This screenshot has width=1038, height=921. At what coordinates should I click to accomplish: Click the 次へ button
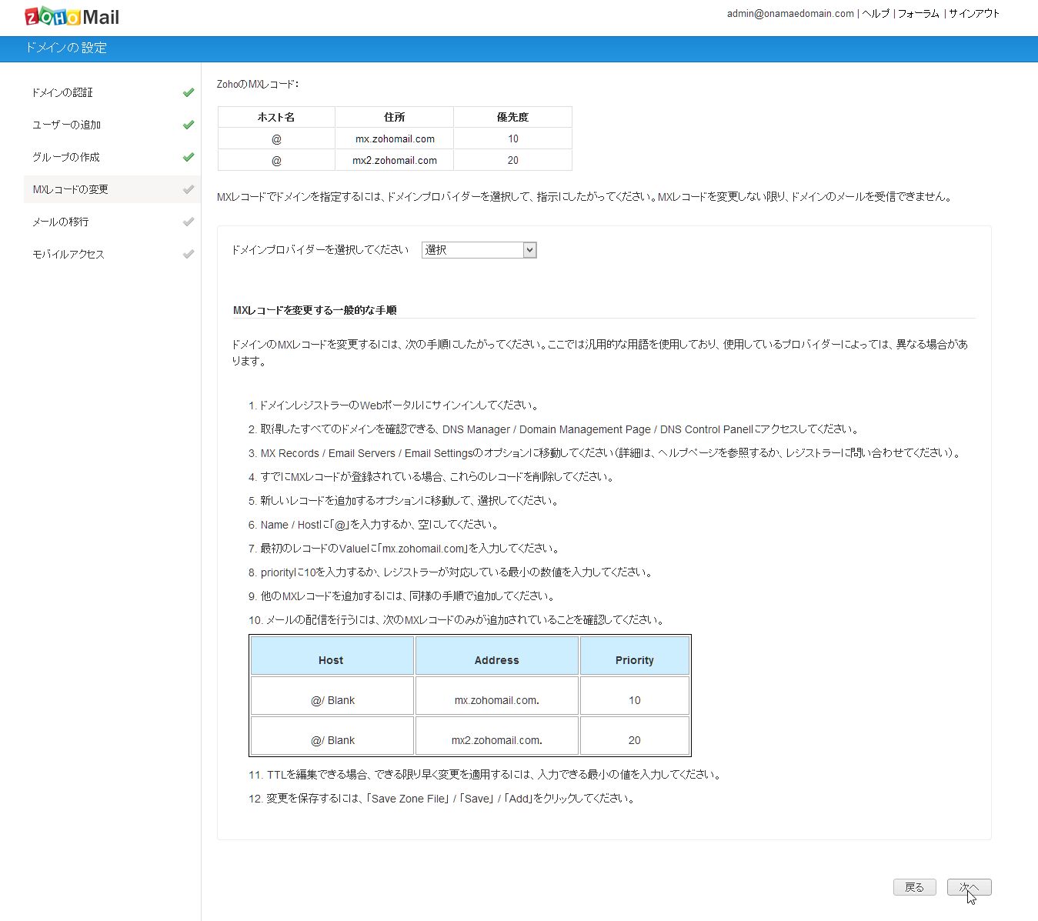point(970,887)
